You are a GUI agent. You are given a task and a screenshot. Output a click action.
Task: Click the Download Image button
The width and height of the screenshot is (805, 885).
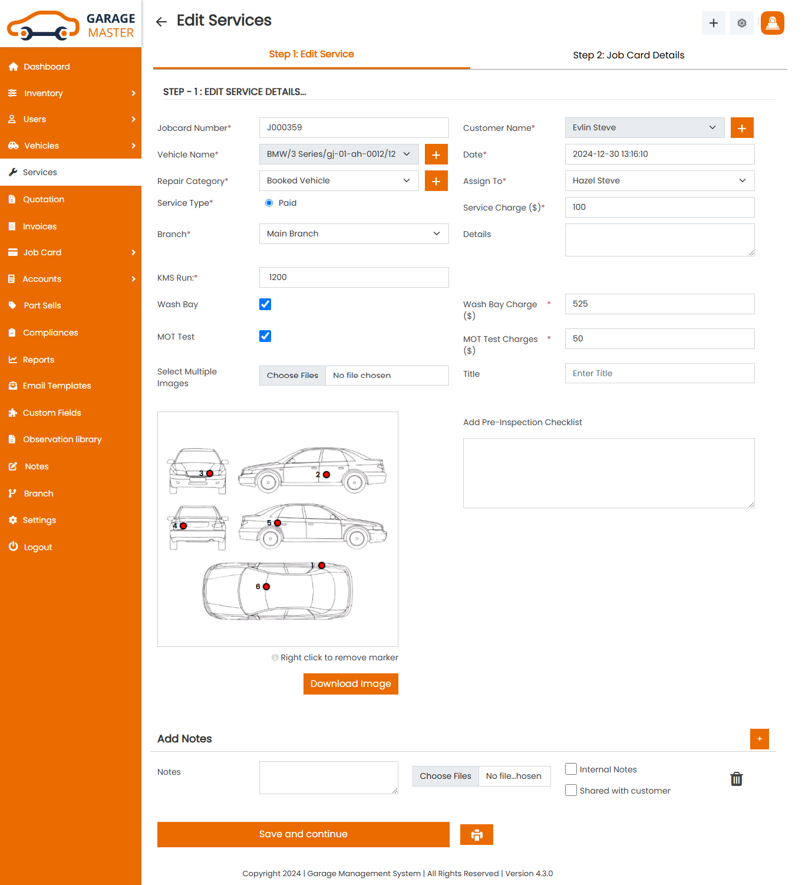[x=351, y=684]
